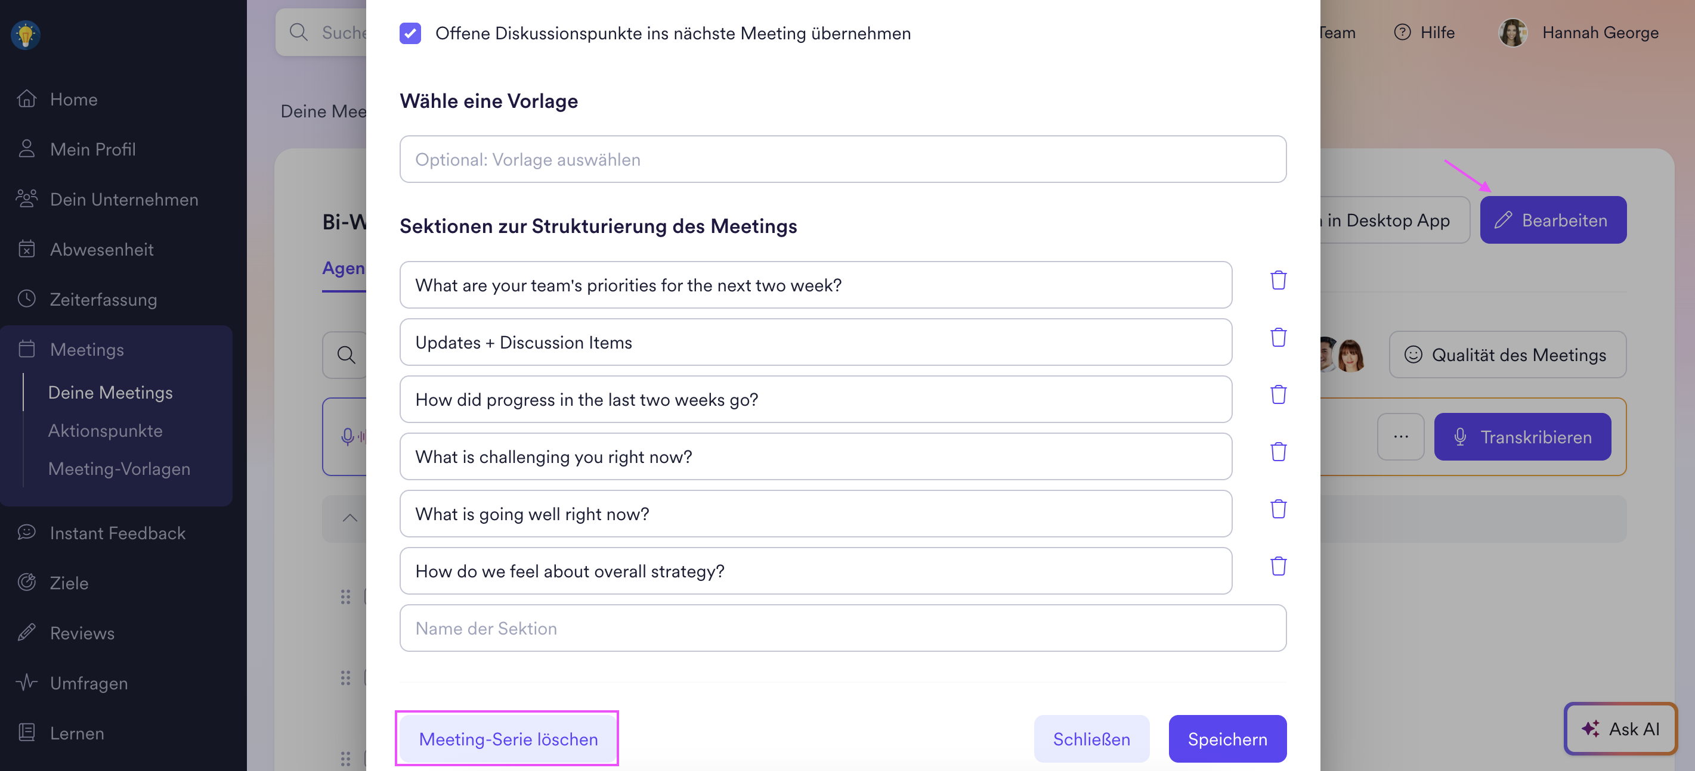The height and width of the screenshot is (771, 1695).
Task: Delete the 'Updates + Discussion Items' section
Action: (1278, 338)
